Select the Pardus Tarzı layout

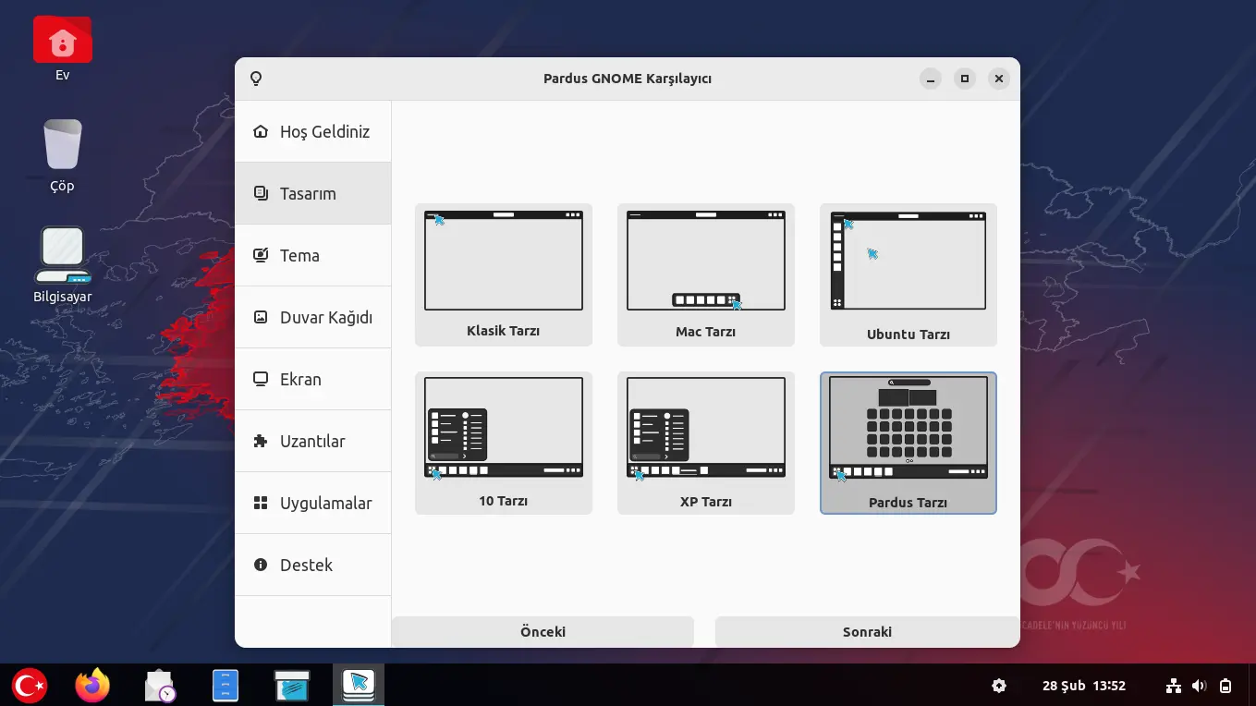tap(908, 443)
